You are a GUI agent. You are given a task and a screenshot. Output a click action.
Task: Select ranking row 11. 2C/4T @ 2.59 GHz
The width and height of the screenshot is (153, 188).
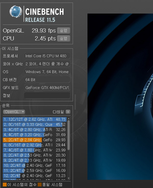pyautogui.click(x=35, y=171)
